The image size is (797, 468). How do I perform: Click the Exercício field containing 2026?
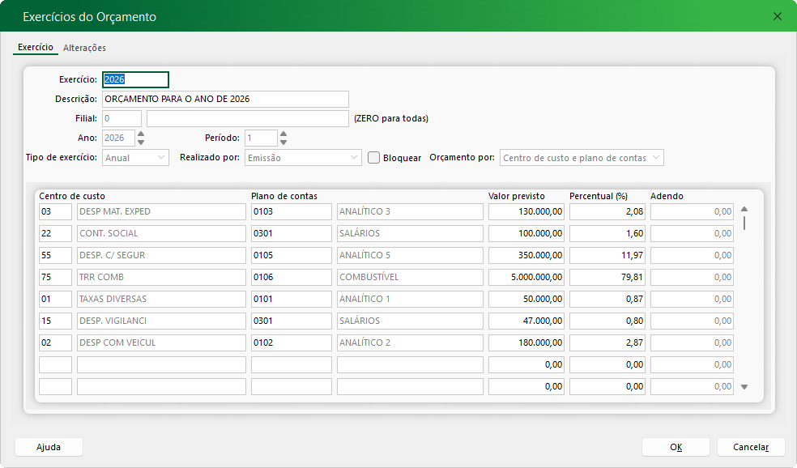[135, 79]
